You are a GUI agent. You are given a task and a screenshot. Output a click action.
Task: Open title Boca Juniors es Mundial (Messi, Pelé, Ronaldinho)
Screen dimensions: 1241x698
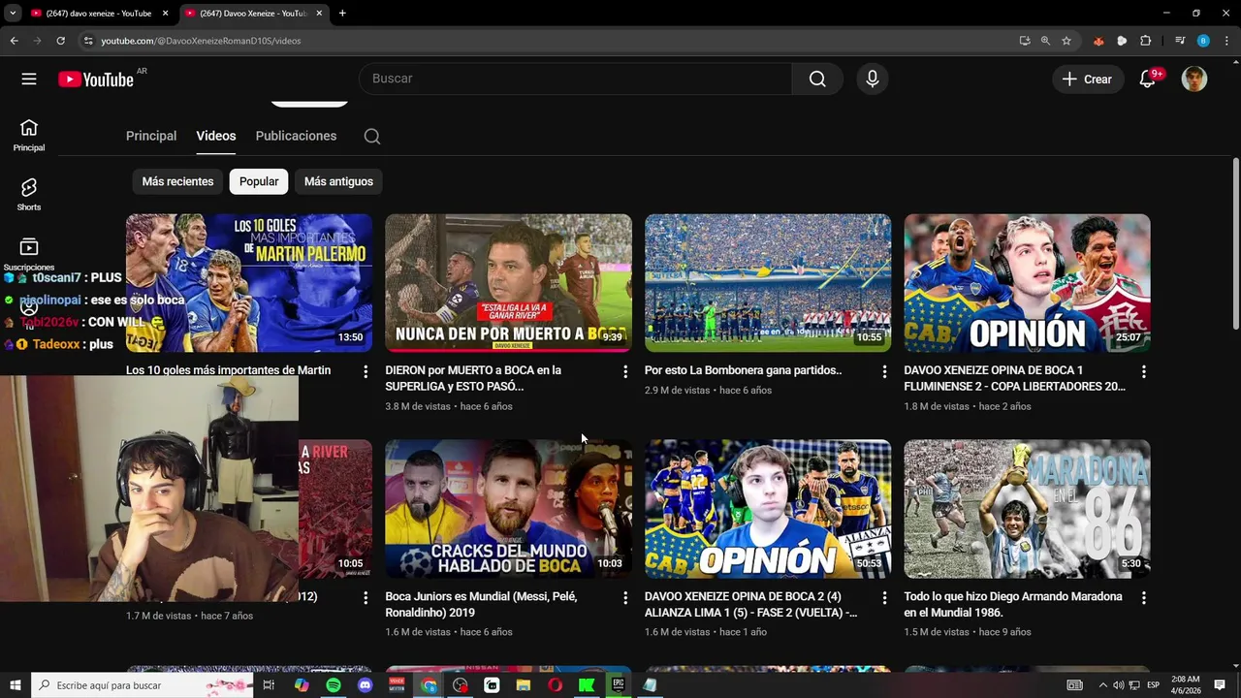point(481,604)
